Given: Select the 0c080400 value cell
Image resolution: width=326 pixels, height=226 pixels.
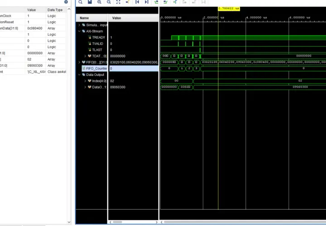Looking at the screenshot, I should pos(35,28).
